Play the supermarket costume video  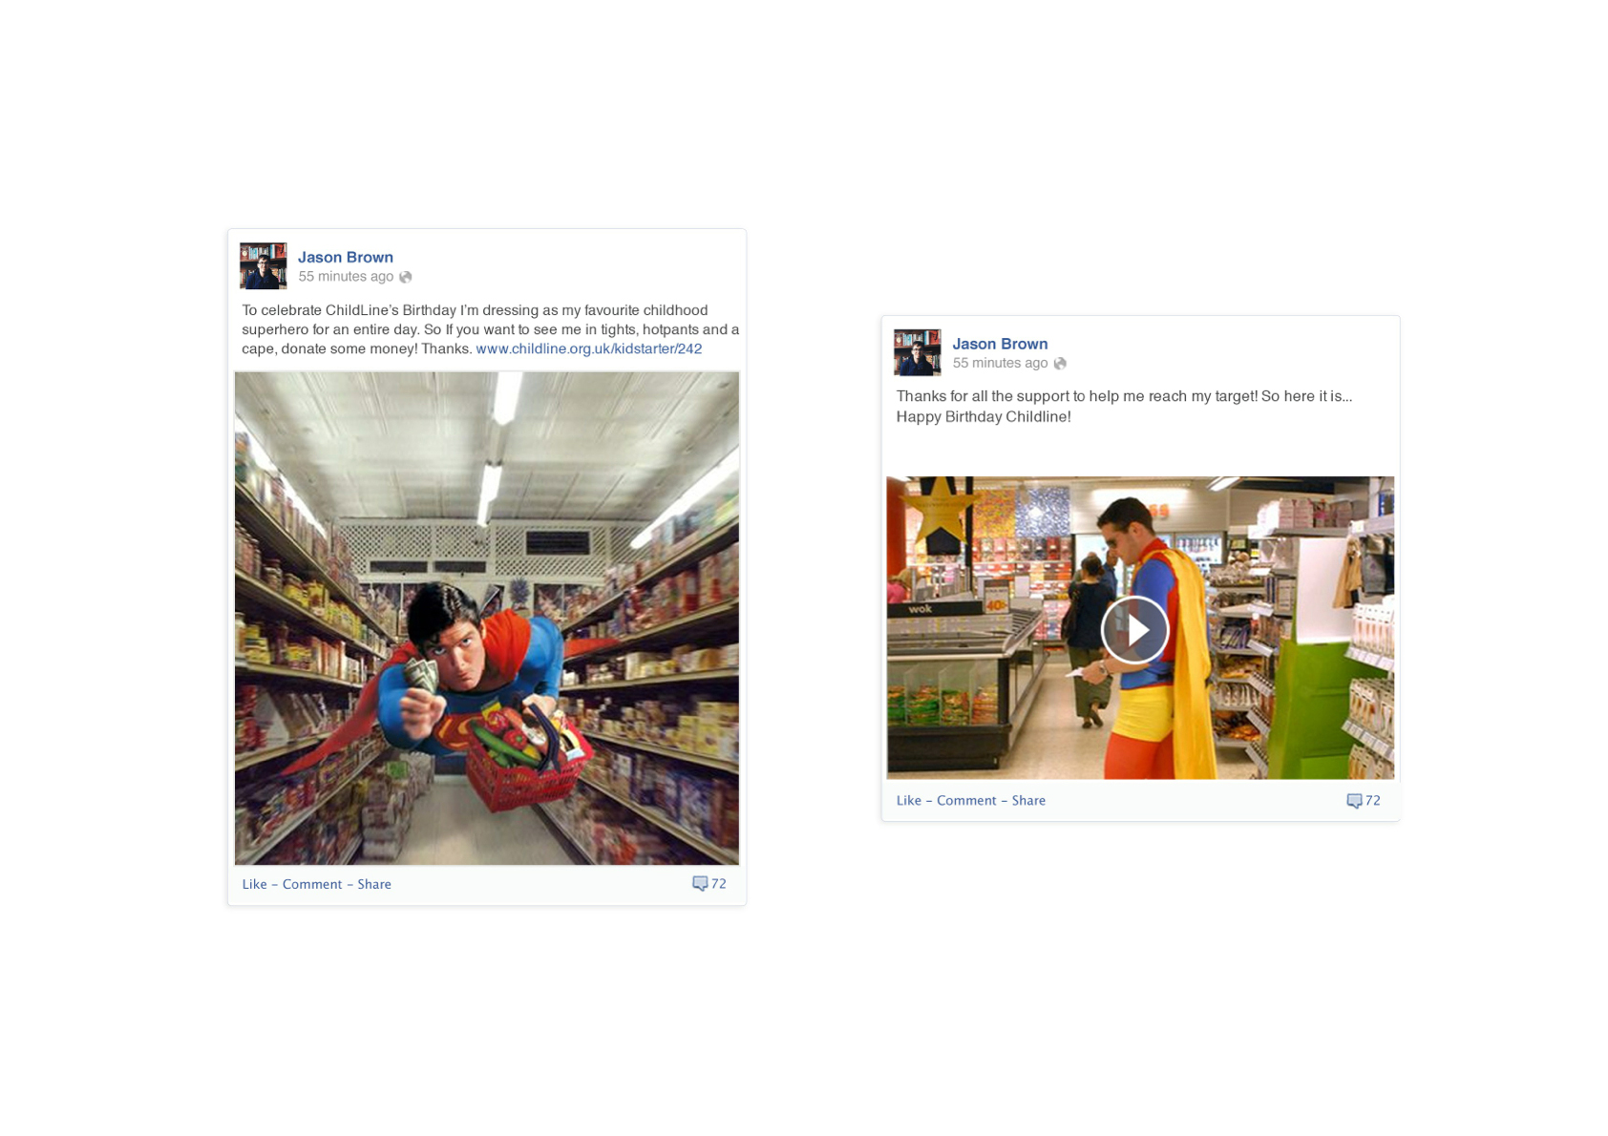[1134, 630]
